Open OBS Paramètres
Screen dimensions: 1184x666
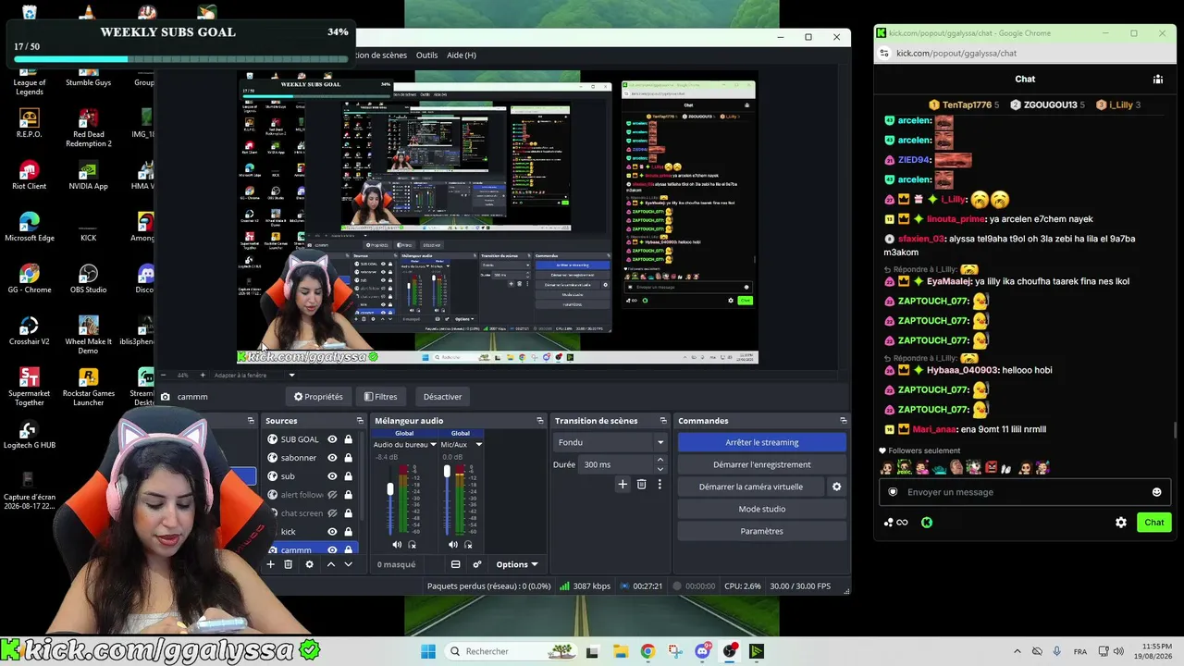[762, 531]
